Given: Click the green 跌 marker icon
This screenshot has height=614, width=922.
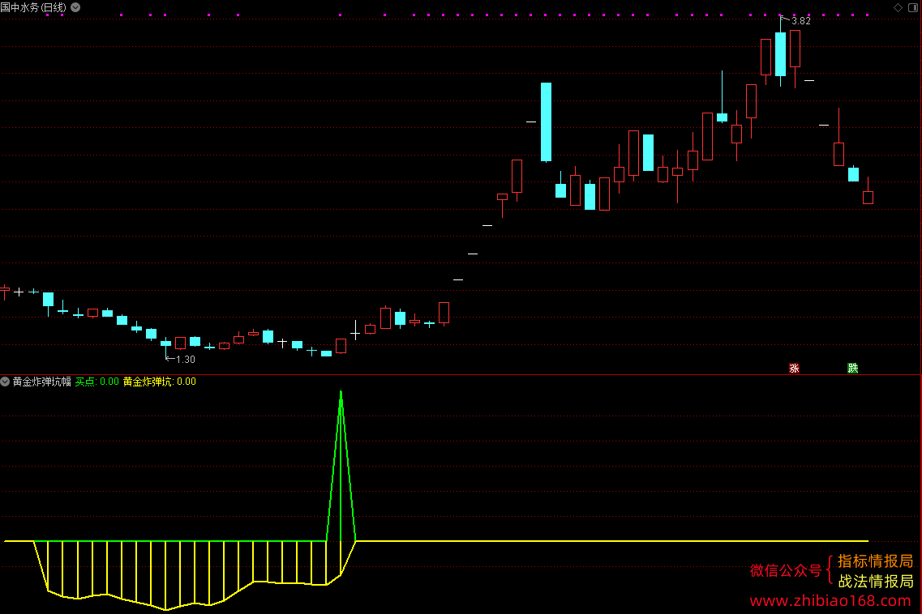Looking at the screenshot, I should pyautogui.click(x=852, y=369).
